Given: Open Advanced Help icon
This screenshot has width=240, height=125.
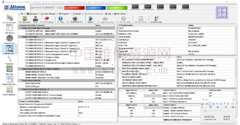Looking at the screenshot, I should [156, 19].
